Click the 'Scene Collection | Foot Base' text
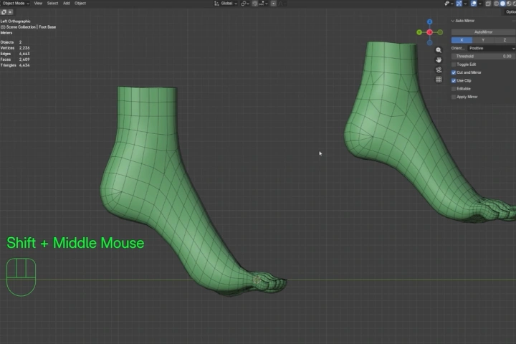The width and height of the screenshot is (516, 344). (32, 27)
